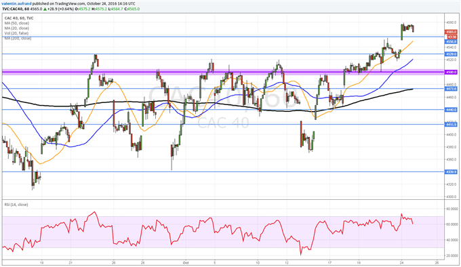Select the Vol (20, false) indicator legend

click(x=16, y=33)
